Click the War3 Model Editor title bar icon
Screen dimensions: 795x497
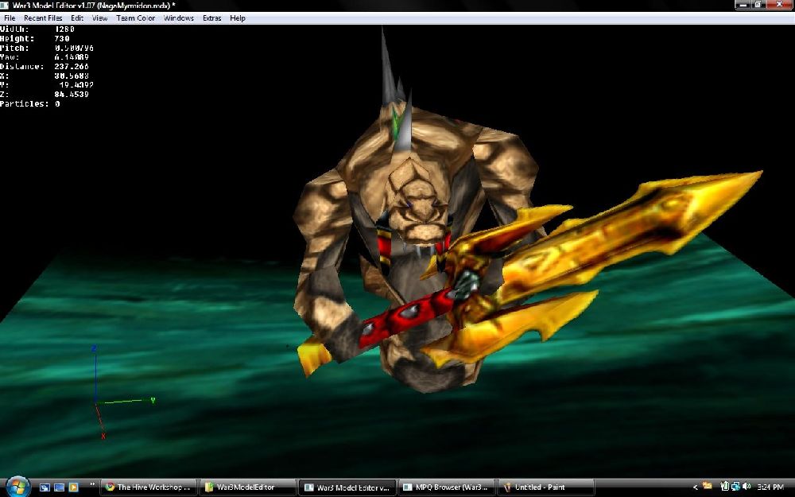(x=5, y=5)
